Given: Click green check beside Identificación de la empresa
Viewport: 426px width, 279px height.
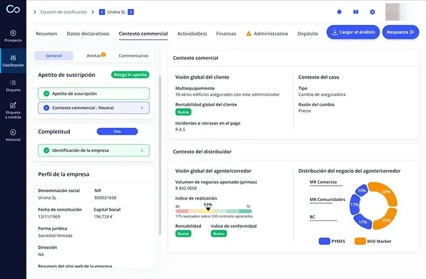Looking at the screenshot, I should click(x=46, y=150).
